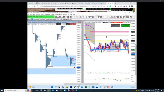Select the Ray drawing tool
Viewport: 164px width, 92px height.
click(106, 17)
